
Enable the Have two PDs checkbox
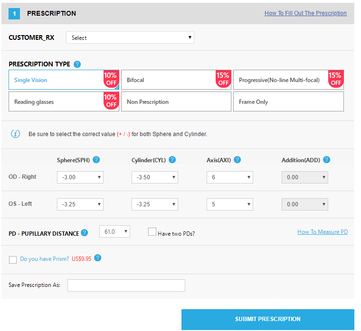pos(152,232)
